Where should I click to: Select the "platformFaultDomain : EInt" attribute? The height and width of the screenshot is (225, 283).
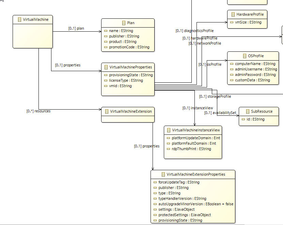pos(194,143)
